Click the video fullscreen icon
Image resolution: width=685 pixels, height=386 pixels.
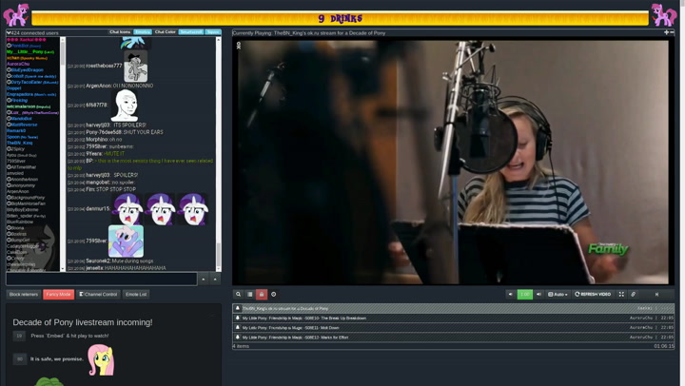point(621,295)
